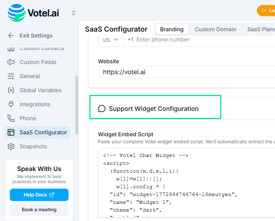Switch to the Branding tab
Image resolution: width=275 pixels, height=221 pixels.
tap(172, 29)
